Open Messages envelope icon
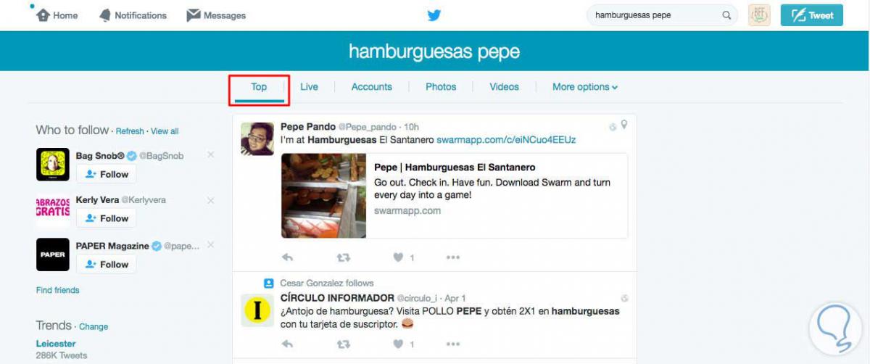This screenshot has height=364, width=870. [x=193, y=15]
